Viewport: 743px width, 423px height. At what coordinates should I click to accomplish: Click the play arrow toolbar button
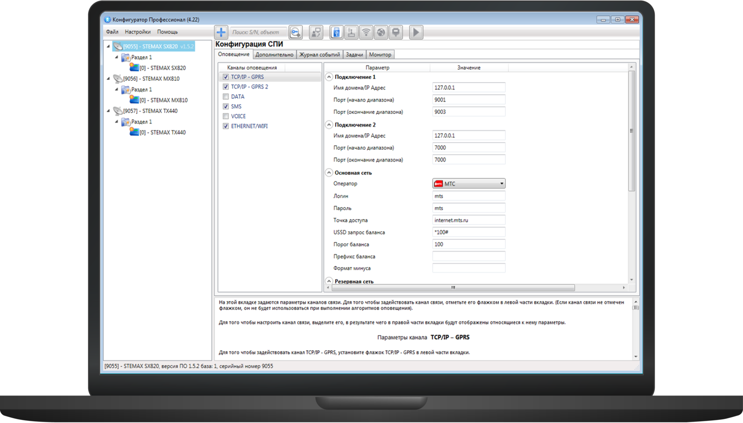click(416, 32)
